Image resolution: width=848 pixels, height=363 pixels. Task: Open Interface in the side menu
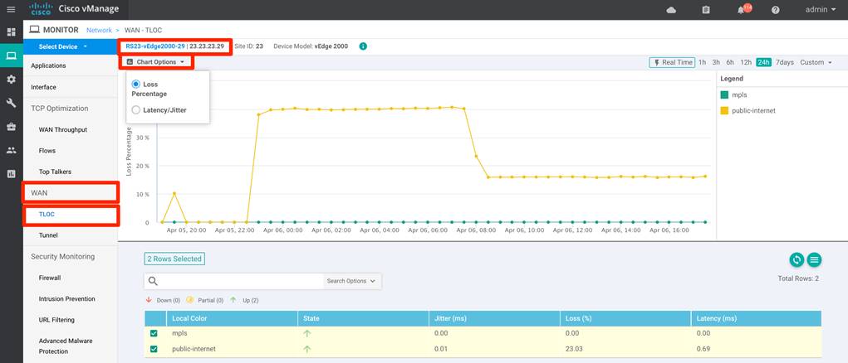[43, 87]
